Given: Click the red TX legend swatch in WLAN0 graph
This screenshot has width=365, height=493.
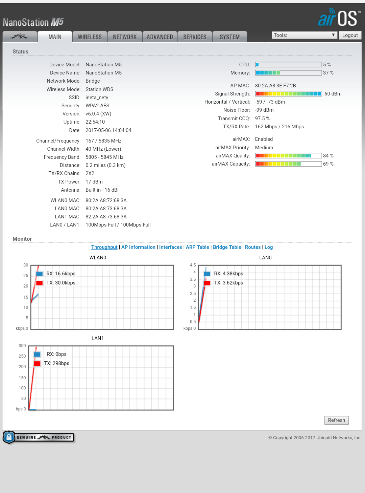Looking at the screenshot, I should [x=40, y=283].
